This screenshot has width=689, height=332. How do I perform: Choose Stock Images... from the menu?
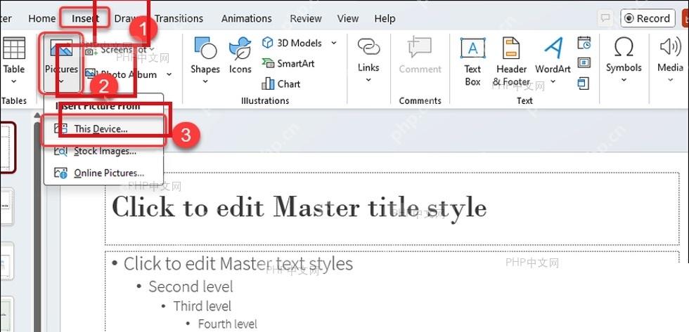coord(104,152)
